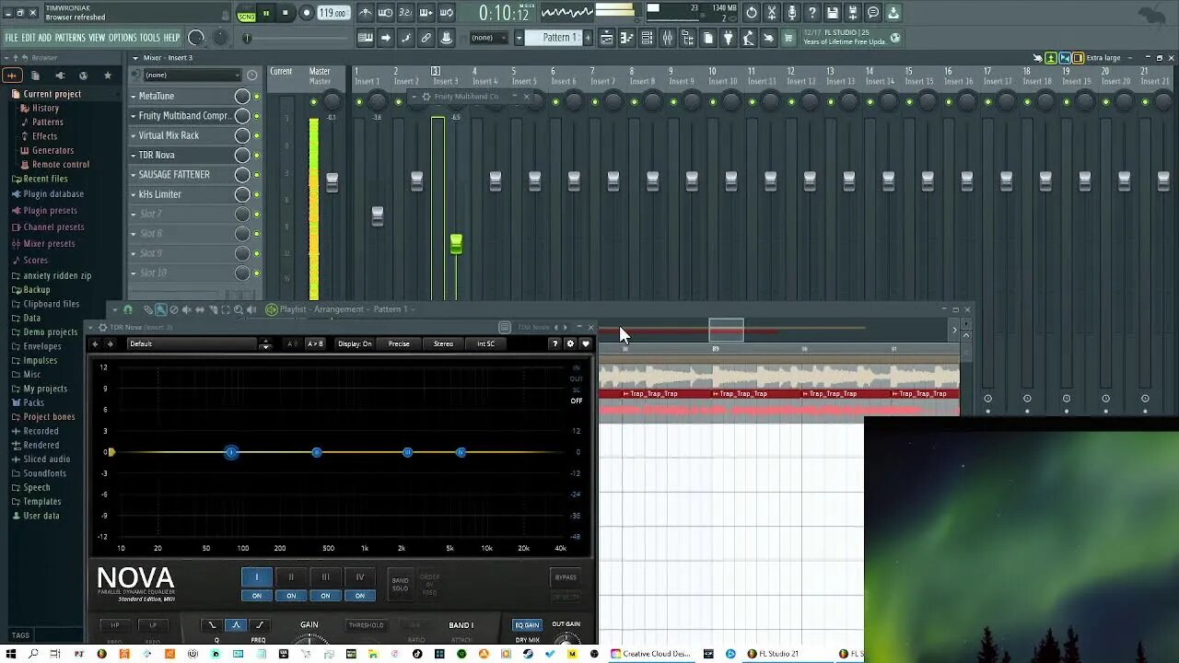Click Int SC button in Nova

(x=485, y=343)
